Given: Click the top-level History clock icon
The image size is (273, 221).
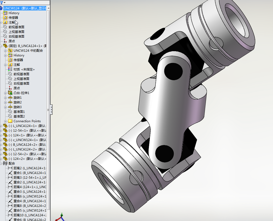Looking at the screenshot, I should tap(5, 13).
